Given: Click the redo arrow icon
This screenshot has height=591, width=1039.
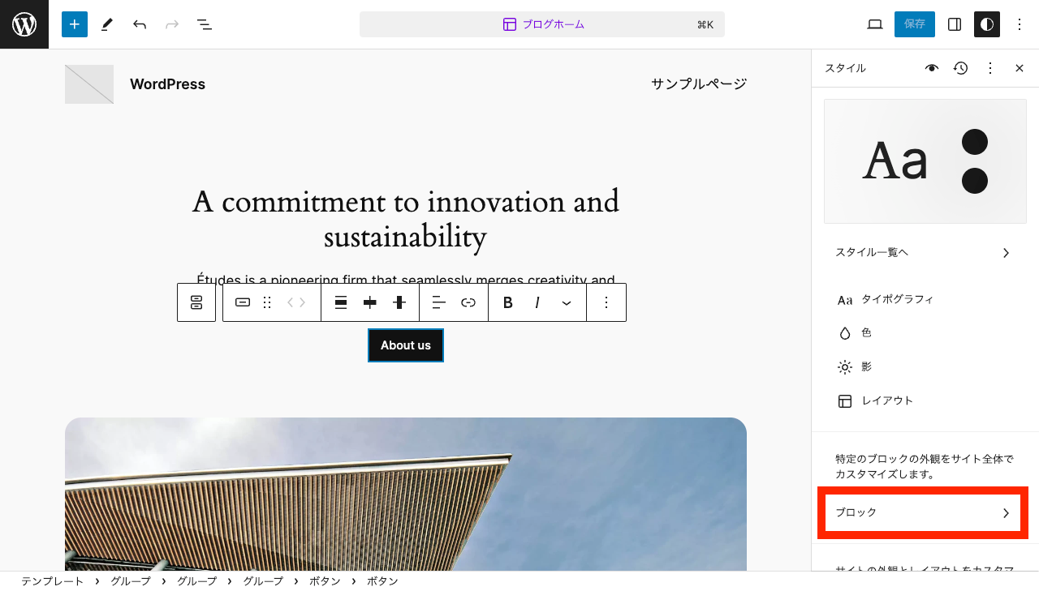Looking at the screenshot, I should click(x=172, y=24).
